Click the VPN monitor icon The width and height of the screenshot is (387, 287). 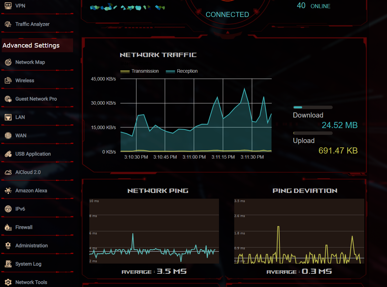pyautogui.click(x=8, y=6)
